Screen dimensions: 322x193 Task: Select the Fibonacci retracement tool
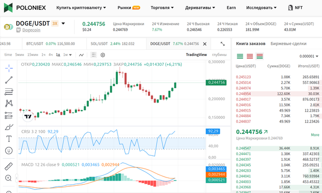(9, 92)
